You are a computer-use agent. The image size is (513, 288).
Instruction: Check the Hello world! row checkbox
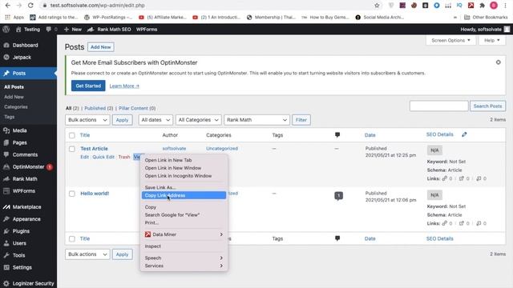(72, 194)
